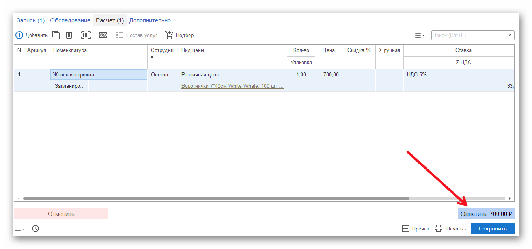
Task: Click the barcode scan icon
Action: point(86,35)
